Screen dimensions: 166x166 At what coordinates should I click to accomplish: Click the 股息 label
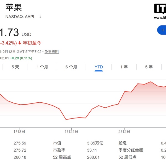click(x=123, y=143)
